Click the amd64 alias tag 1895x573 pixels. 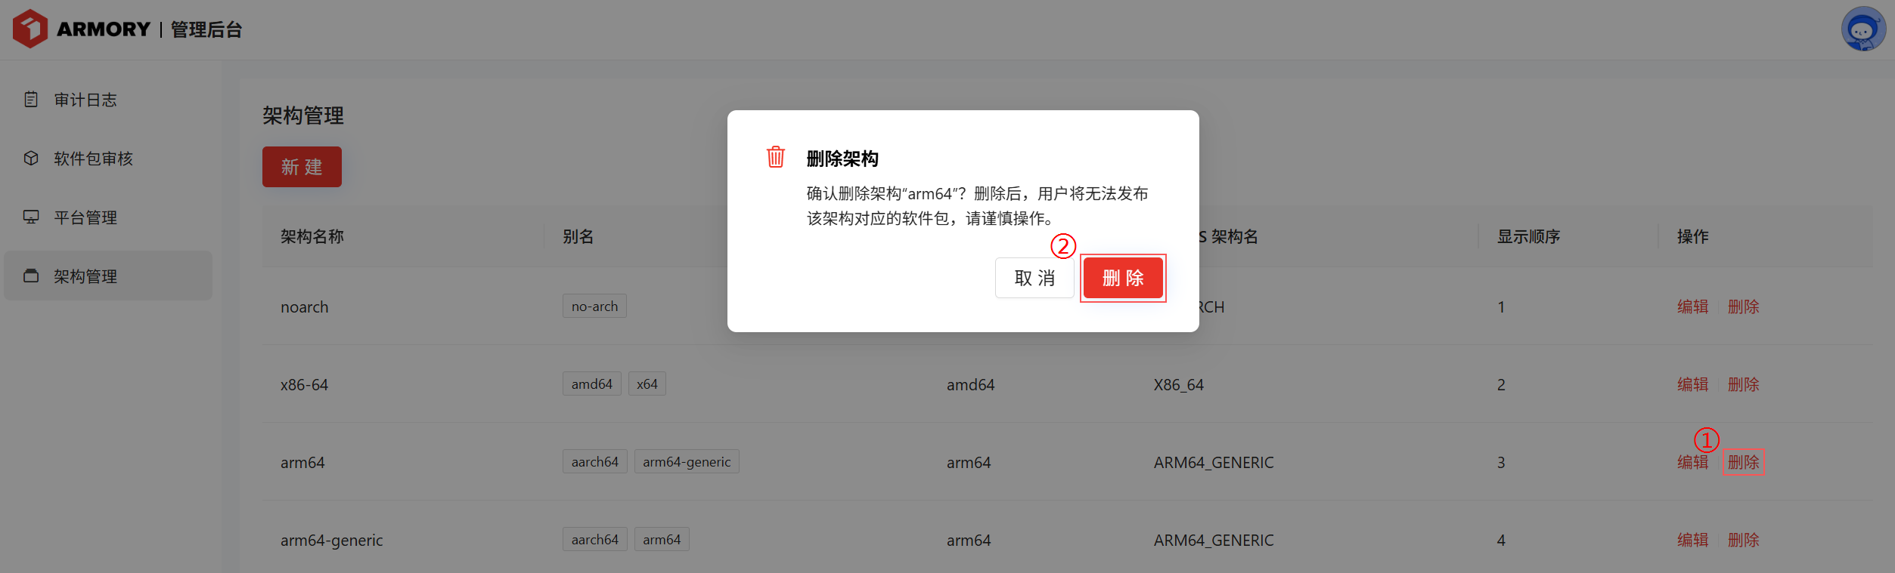(591, 384)
